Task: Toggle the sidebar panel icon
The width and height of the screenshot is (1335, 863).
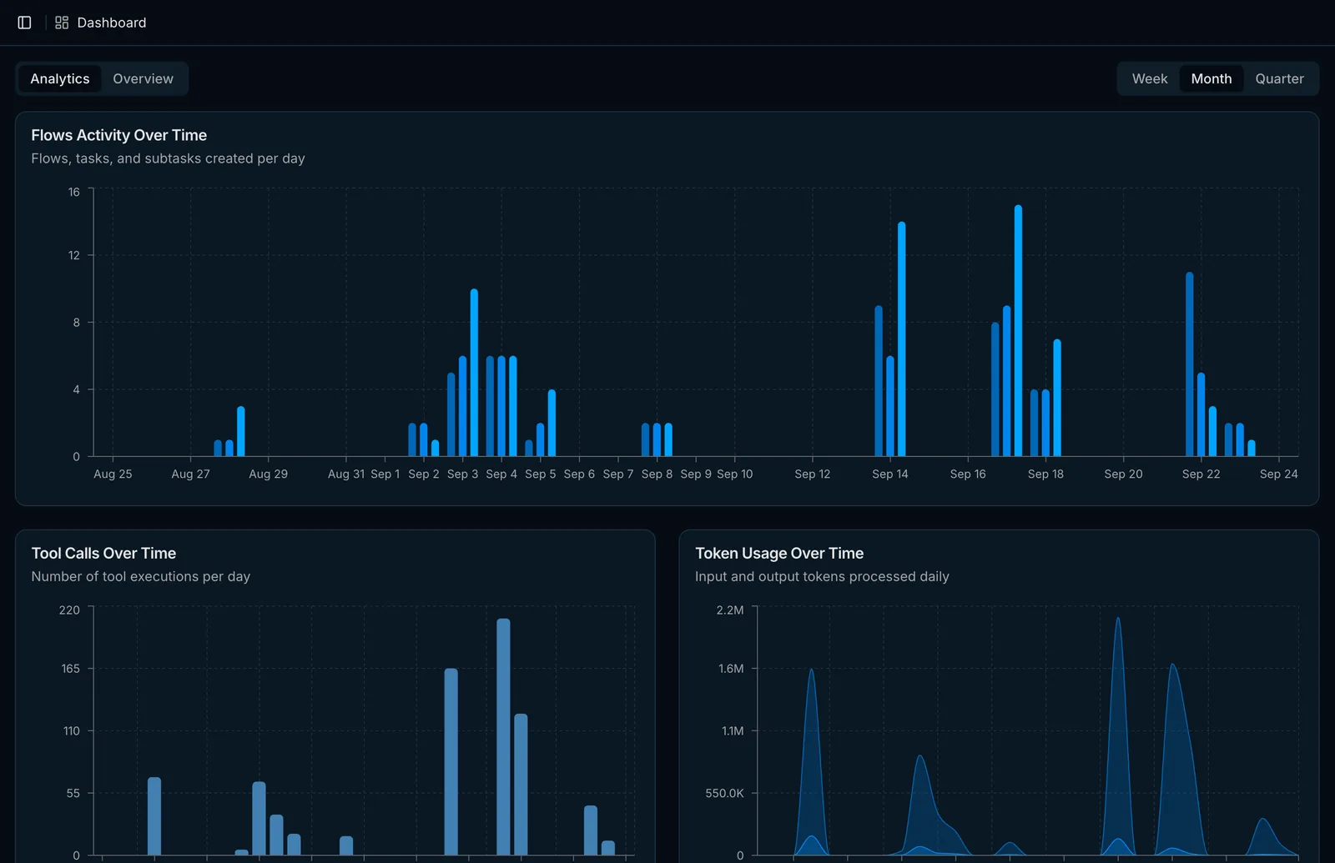Action: click(x=24, y=23)
